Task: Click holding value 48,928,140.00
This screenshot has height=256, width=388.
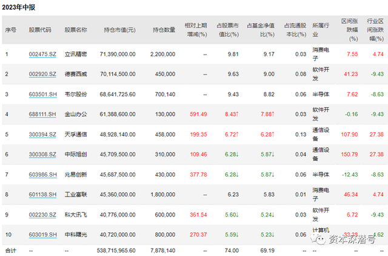Action: pos(118,135)
